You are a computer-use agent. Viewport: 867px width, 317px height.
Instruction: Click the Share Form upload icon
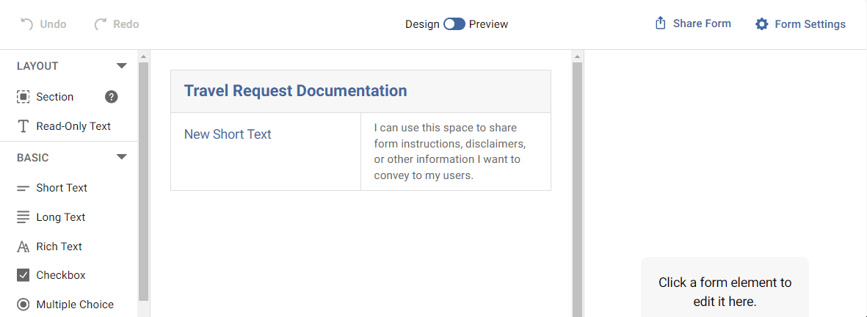pyautogui.click(x=660, y=23)
